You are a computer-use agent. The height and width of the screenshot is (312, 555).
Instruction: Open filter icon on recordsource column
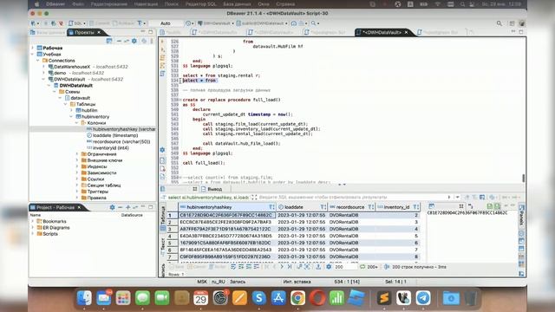point(370,207)
